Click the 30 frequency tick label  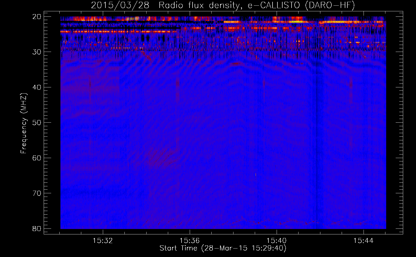pos(37,52)
